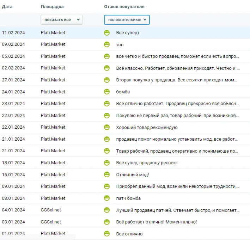Image resolution: width=250 pixels, height=240 pixels.
Task: Click the "Площадка" column header
Action: (x=52, y=7)
